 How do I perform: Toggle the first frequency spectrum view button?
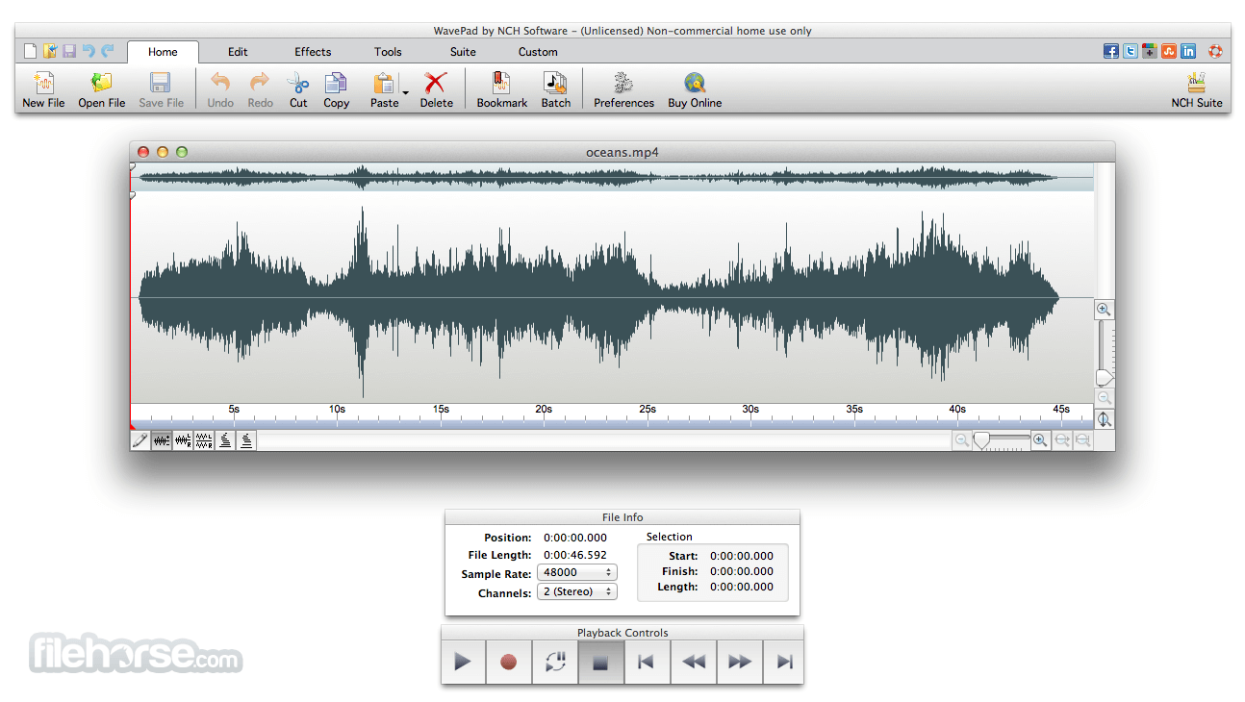(x=225, y=440)
